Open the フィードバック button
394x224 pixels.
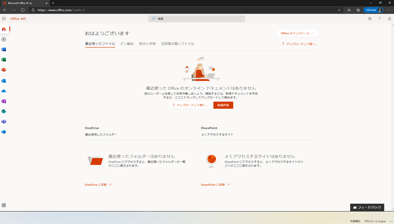pyautogui.click(x=367, y=208)
